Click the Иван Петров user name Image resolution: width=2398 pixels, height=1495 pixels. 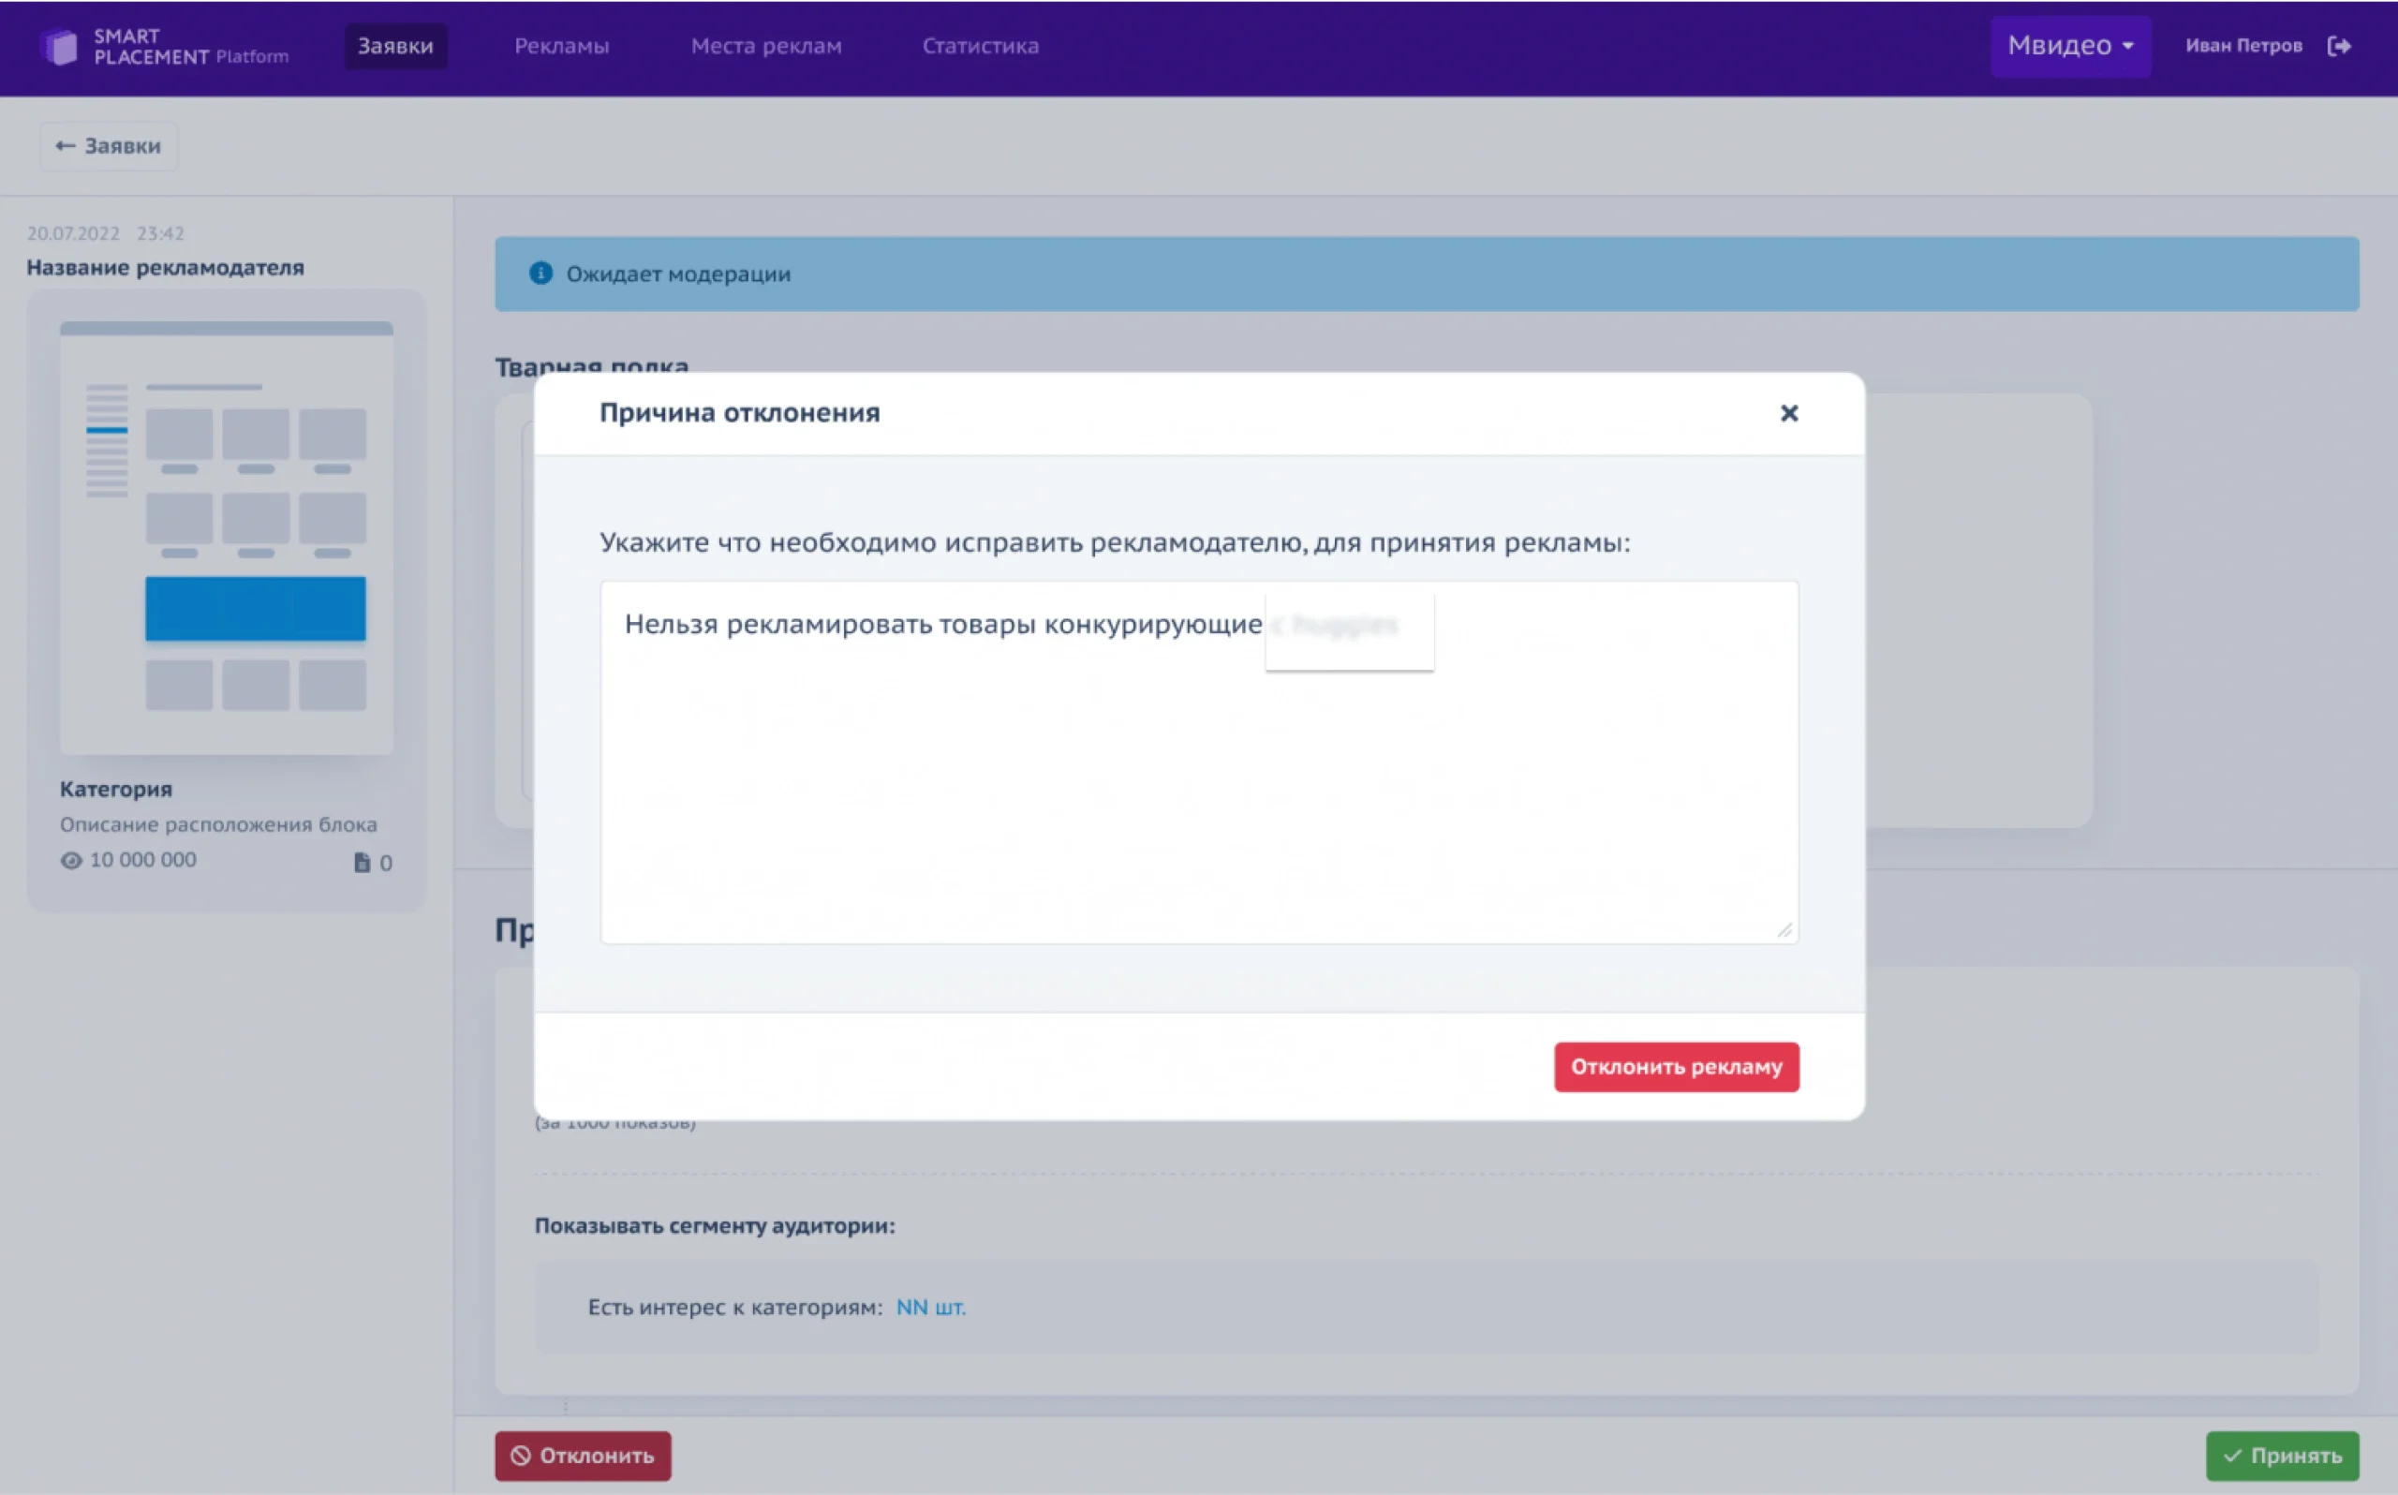[x=2243, y=46]
